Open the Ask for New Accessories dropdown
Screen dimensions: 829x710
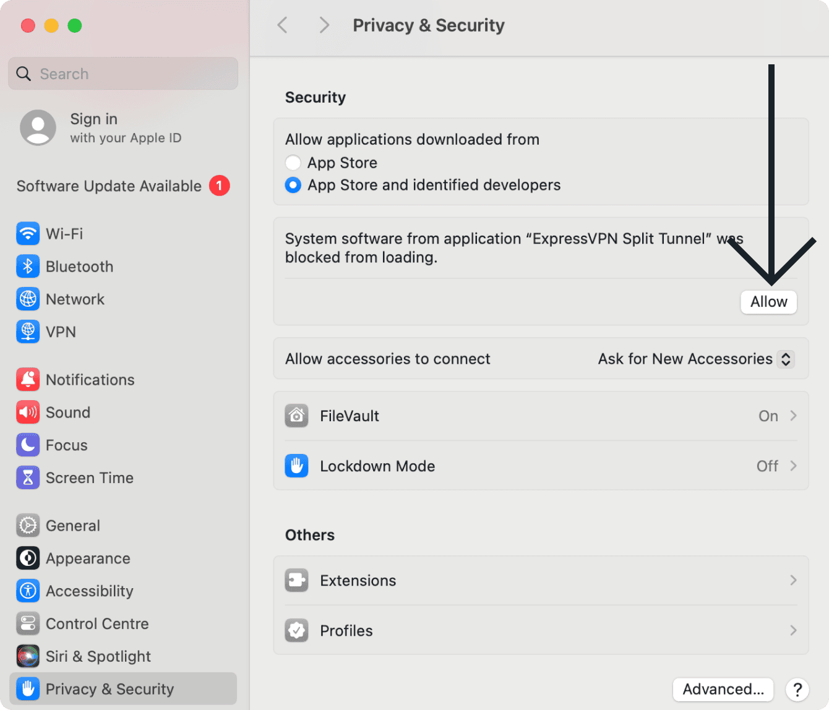click(x=695, y=359)
